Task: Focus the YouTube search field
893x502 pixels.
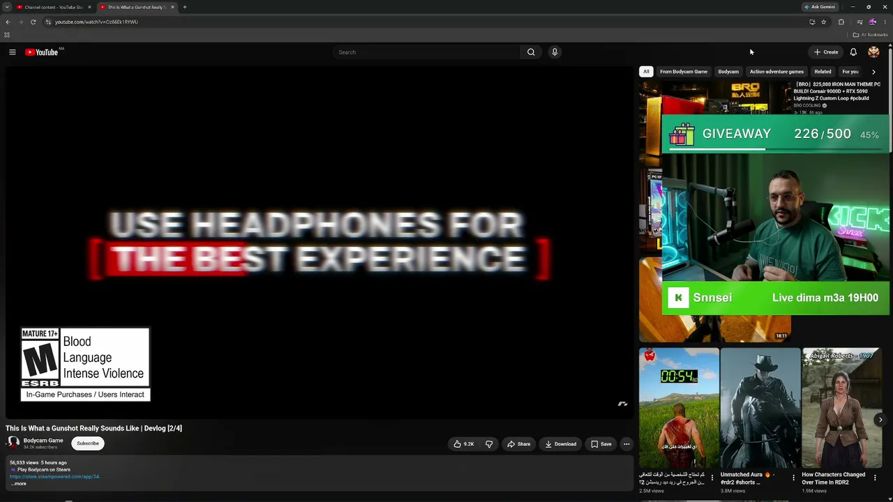Action: click(x=427, y=52)
